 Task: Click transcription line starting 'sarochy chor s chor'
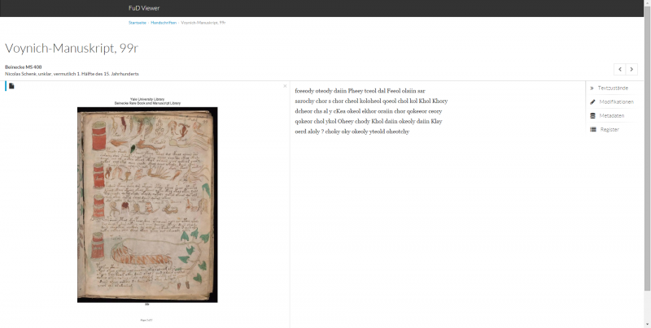[x=371, y=101]
